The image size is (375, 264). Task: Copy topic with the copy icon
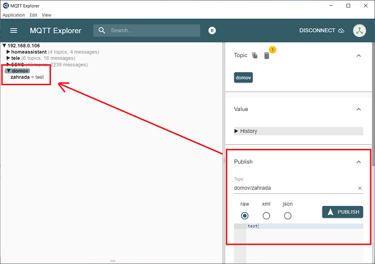click(x=255, y=55)
